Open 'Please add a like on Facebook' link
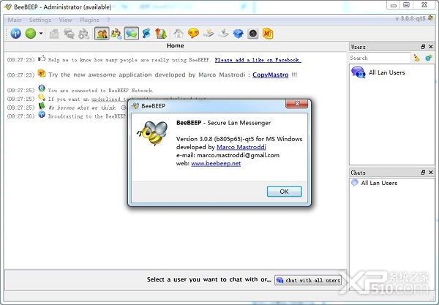The image size is (439, 305). 258,60
